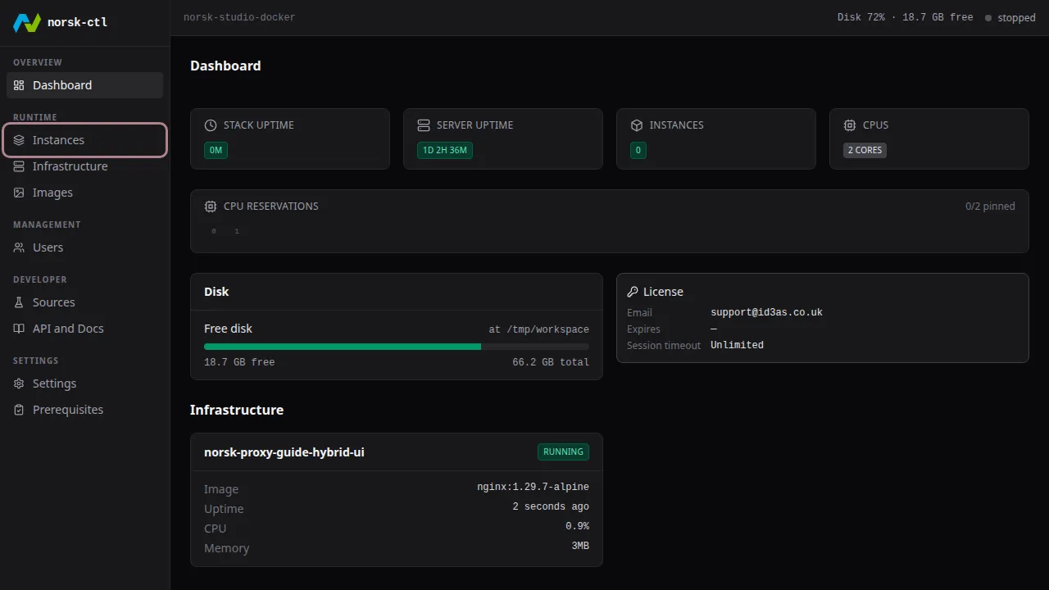Click the Dashboard grid icon
Image resolution: width=1049 pixels, height=590 pixels.
19,85
